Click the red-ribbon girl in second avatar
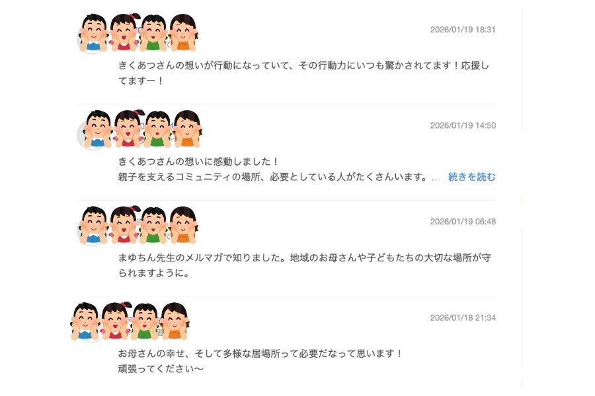Viewport: 595px width, 396px height. (129, 129)
